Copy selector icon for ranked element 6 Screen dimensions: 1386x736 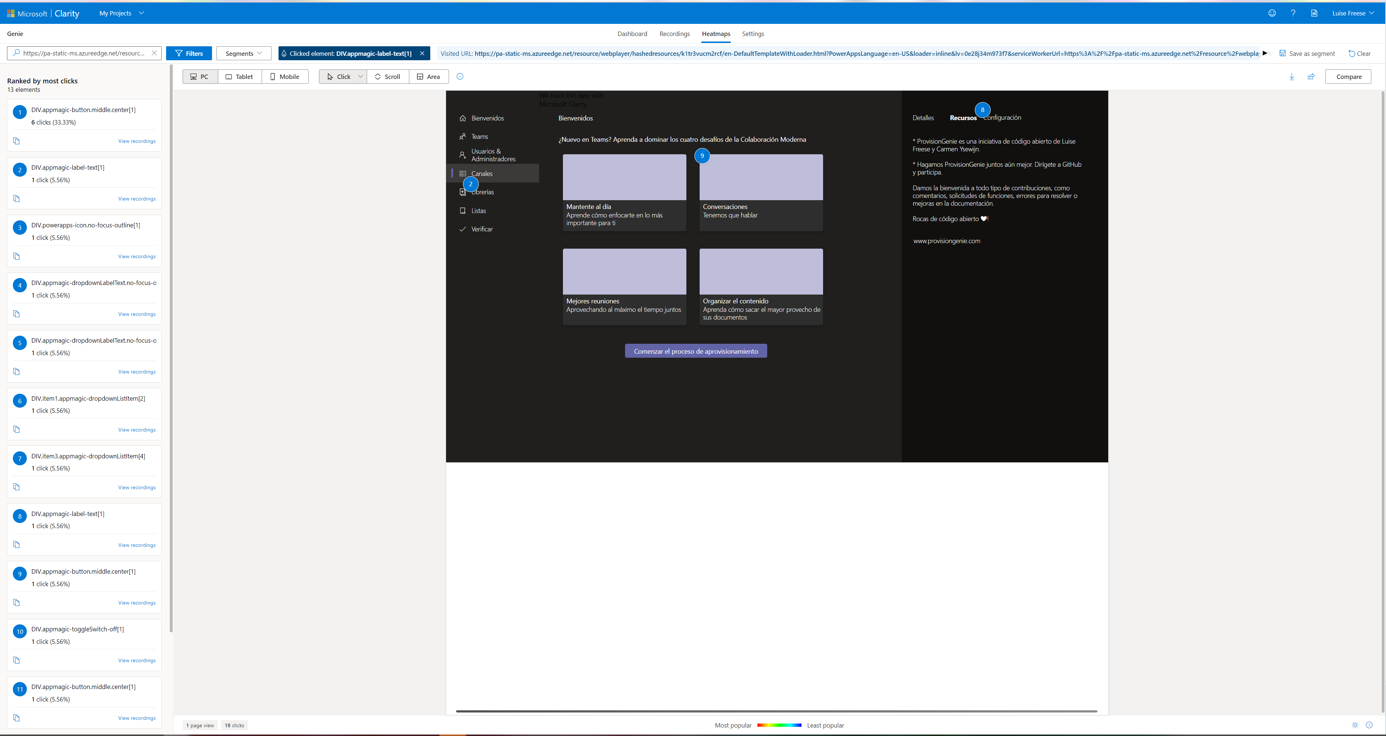pyautogui.click(x=17, y=429)
